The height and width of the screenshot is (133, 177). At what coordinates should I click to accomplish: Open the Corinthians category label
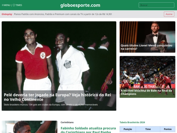67,122
